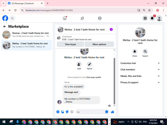This screenshot has height=125, width=167.
Task: Search in conversation using magnifier icon
Action: pyautogui.click(x=145, y=51)
